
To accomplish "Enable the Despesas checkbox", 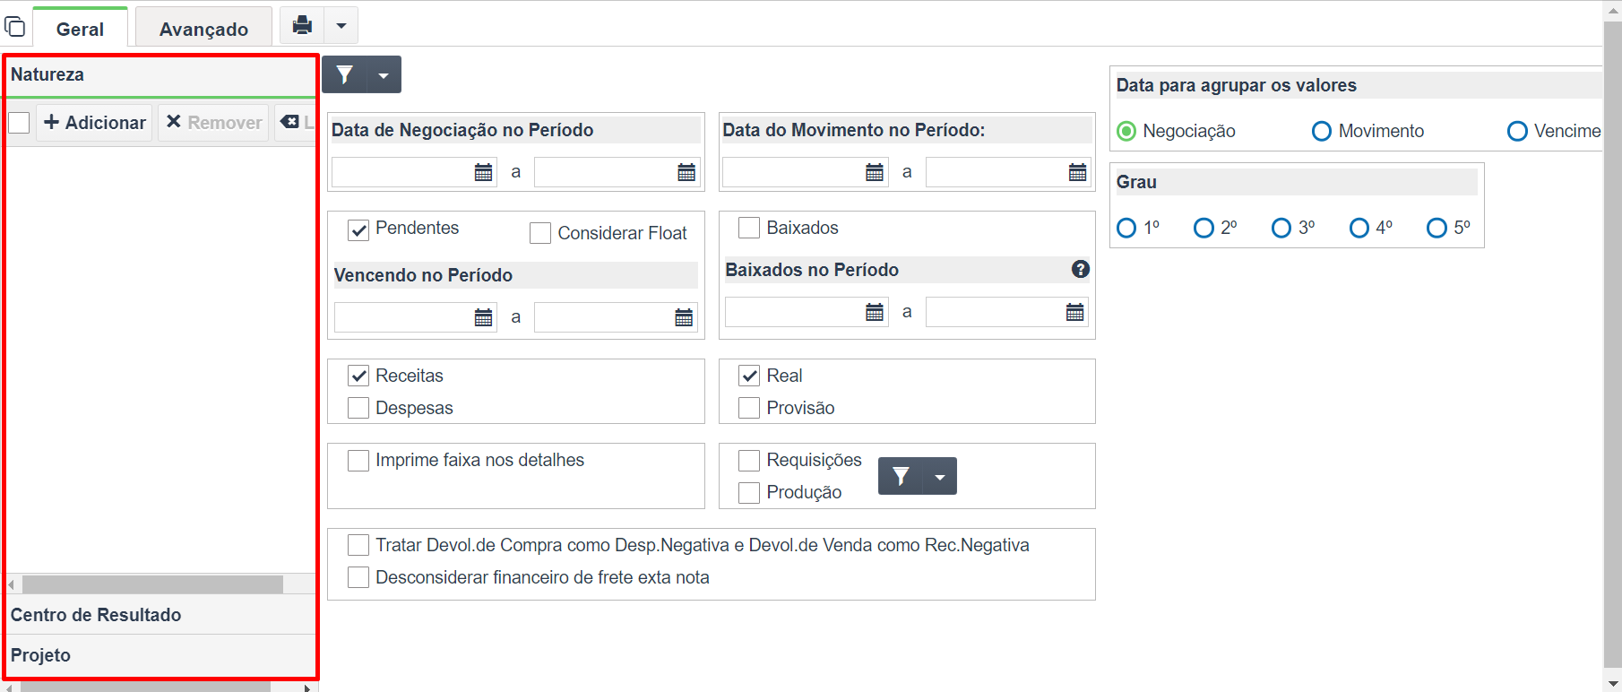I will (358, 408).
